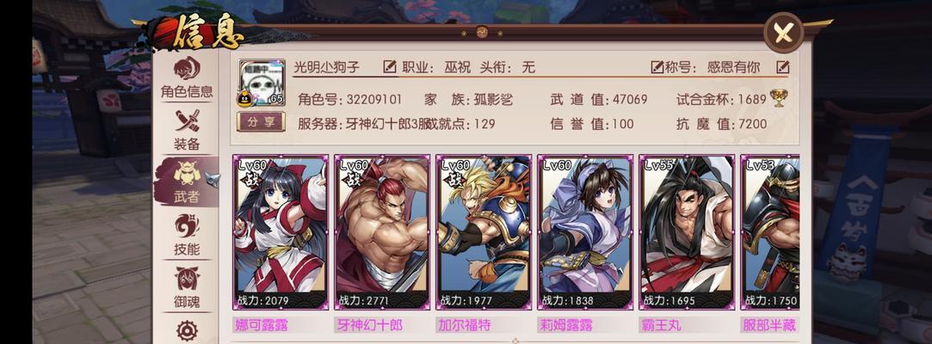932x344 pixels.
Task: Close the 信息 panel with X
Action: [783, 33]
